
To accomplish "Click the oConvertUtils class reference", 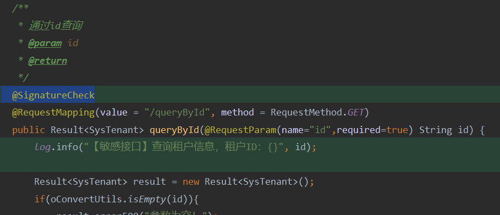I will 86,200.
